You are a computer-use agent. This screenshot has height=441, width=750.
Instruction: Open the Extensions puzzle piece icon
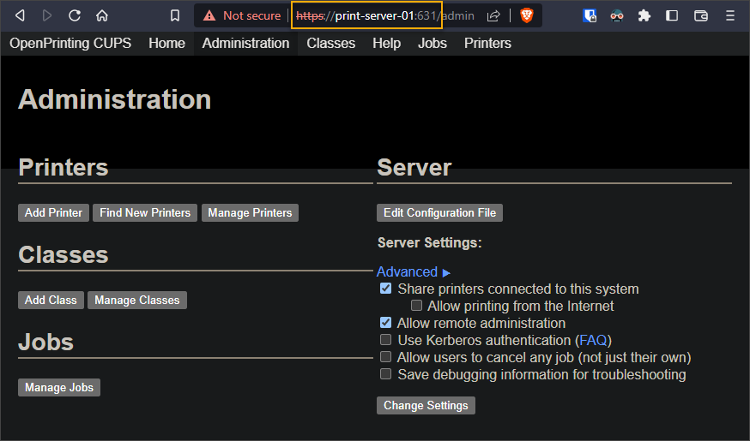[x=644, y=15]
